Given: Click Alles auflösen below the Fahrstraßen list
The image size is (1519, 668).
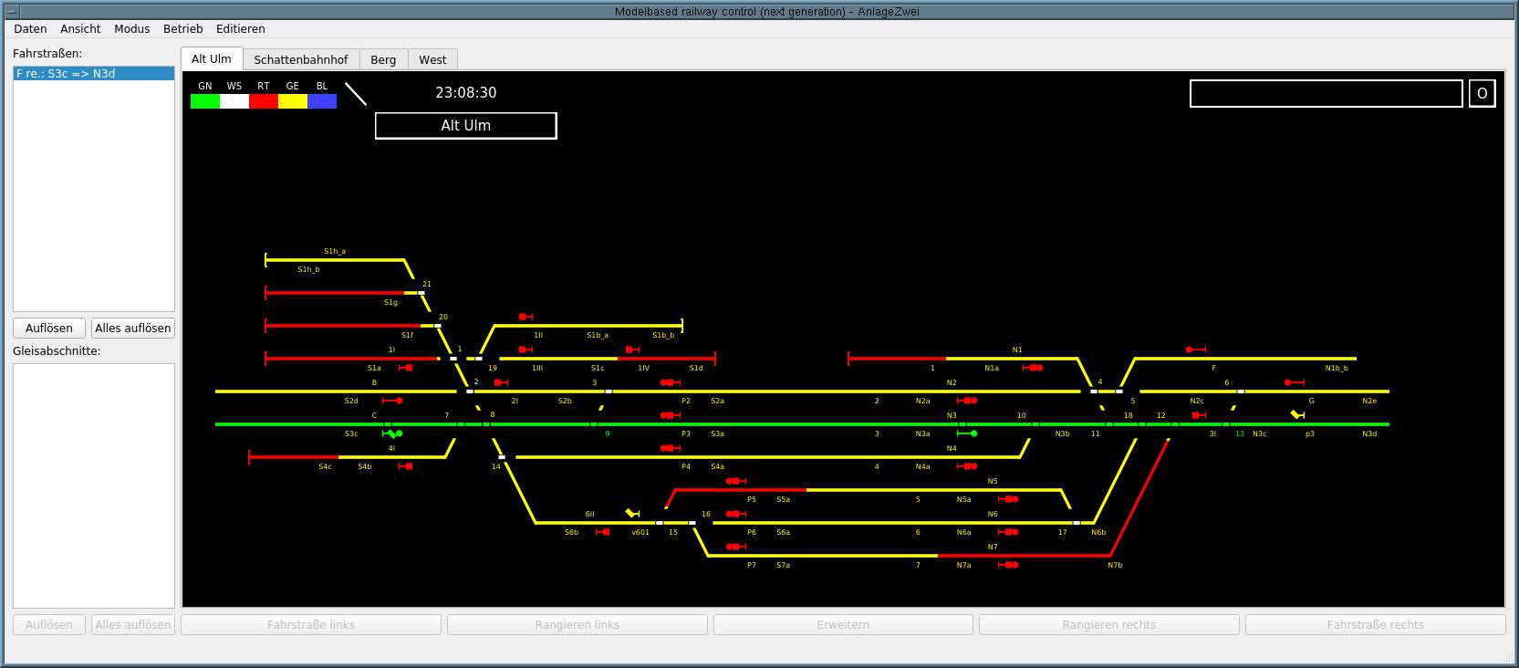Looking at the screenshot, I should coord(133,328).
